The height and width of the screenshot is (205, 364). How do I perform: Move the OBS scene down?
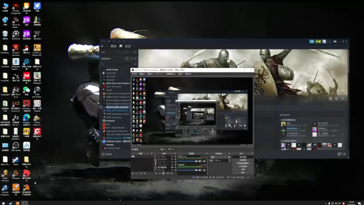point(145,174)
